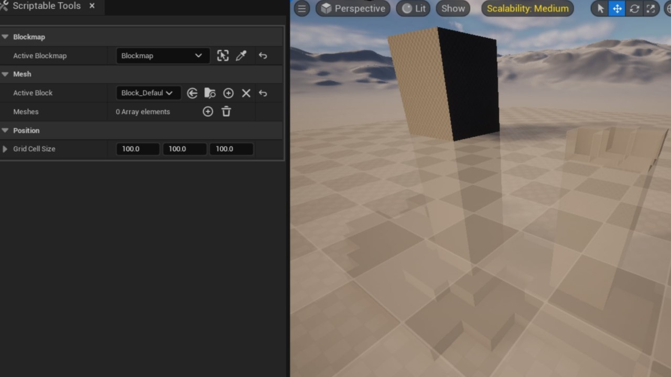The height and width of the screenshot is (377, 671).
Task: Open the Block_Default asset dropdown
Action: click(147, 93)
